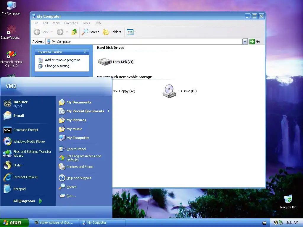The width and height of the screenshot is (303, 227).
Task: Open the View menu
Action: (56, 23)
